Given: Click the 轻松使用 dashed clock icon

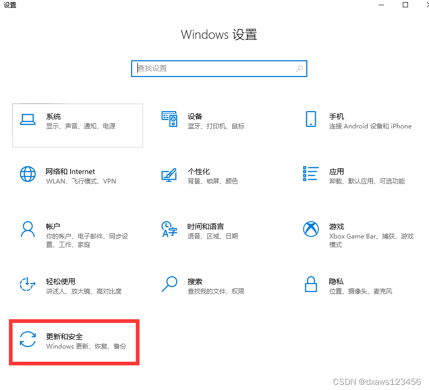Looking at the screenshot, I should (x=28, y=284).
